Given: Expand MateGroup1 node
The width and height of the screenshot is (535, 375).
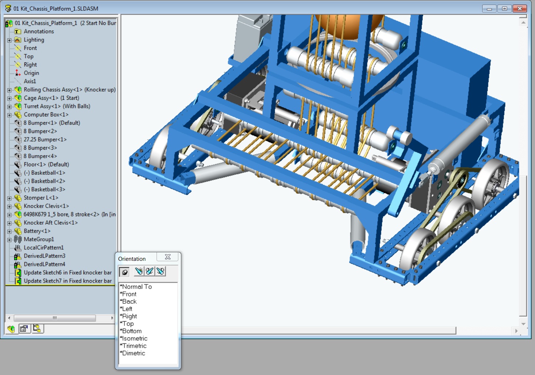Looking at the screenshot, I should 9,239.
